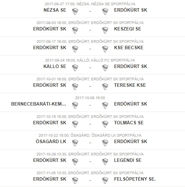This screenshot has height=187, width=185.
Task: Click the Felsőpetény SE. team crest icon
Action: [105, 180]
